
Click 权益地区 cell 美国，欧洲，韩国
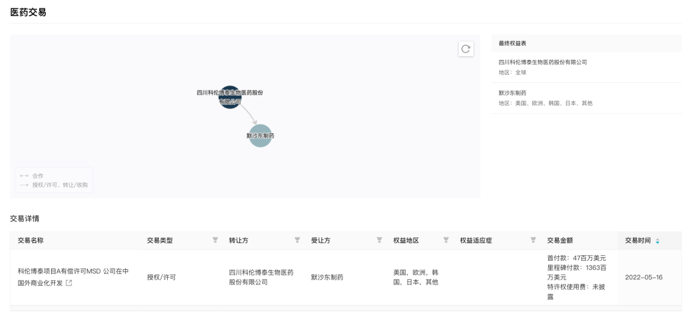[416, 277]
